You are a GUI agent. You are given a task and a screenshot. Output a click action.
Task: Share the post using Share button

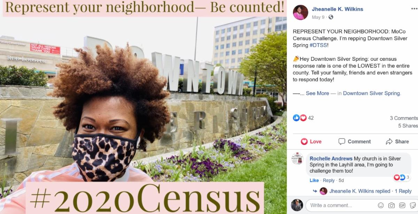tap(397, 141)
